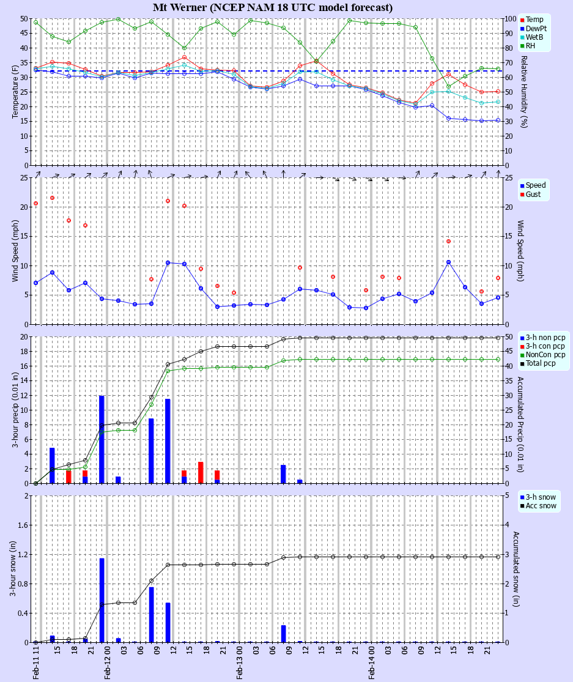Select the NonCon pcp legend entry

(545, 355)
